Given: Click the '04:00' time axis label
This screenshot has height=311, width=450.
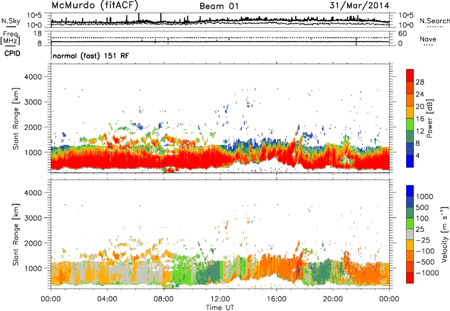Looking at the screenshot, I should pyautogui.click(x=107, y=299).
